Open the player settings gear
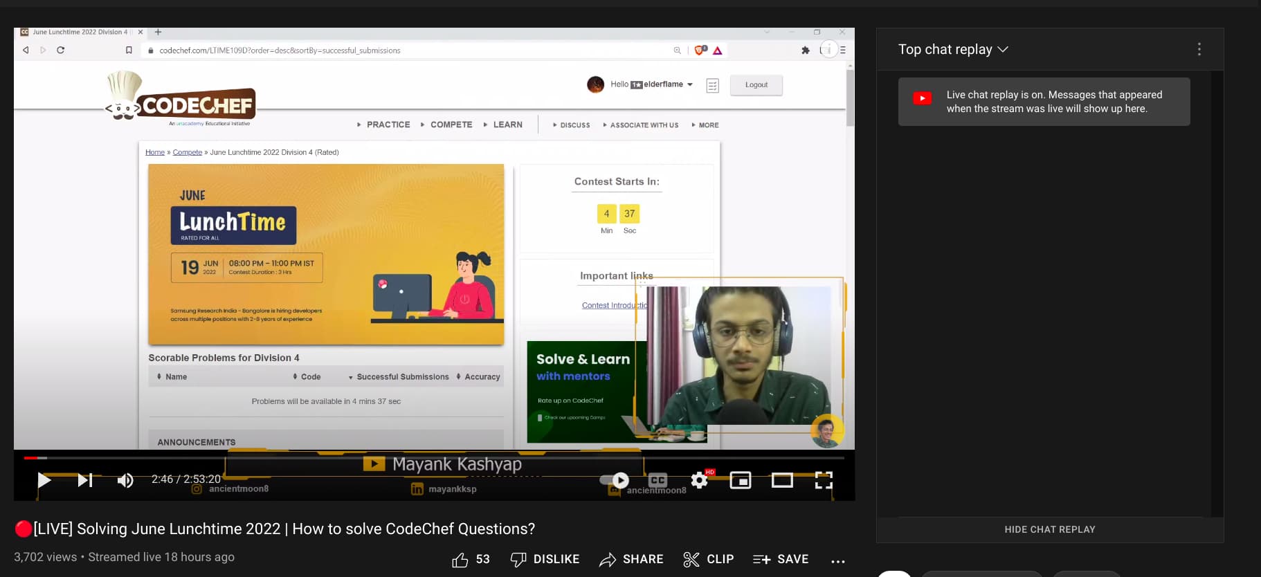 (700, 480)
